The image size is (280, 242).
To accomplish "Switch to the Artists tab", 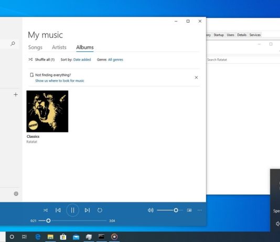I will (59, 47).
